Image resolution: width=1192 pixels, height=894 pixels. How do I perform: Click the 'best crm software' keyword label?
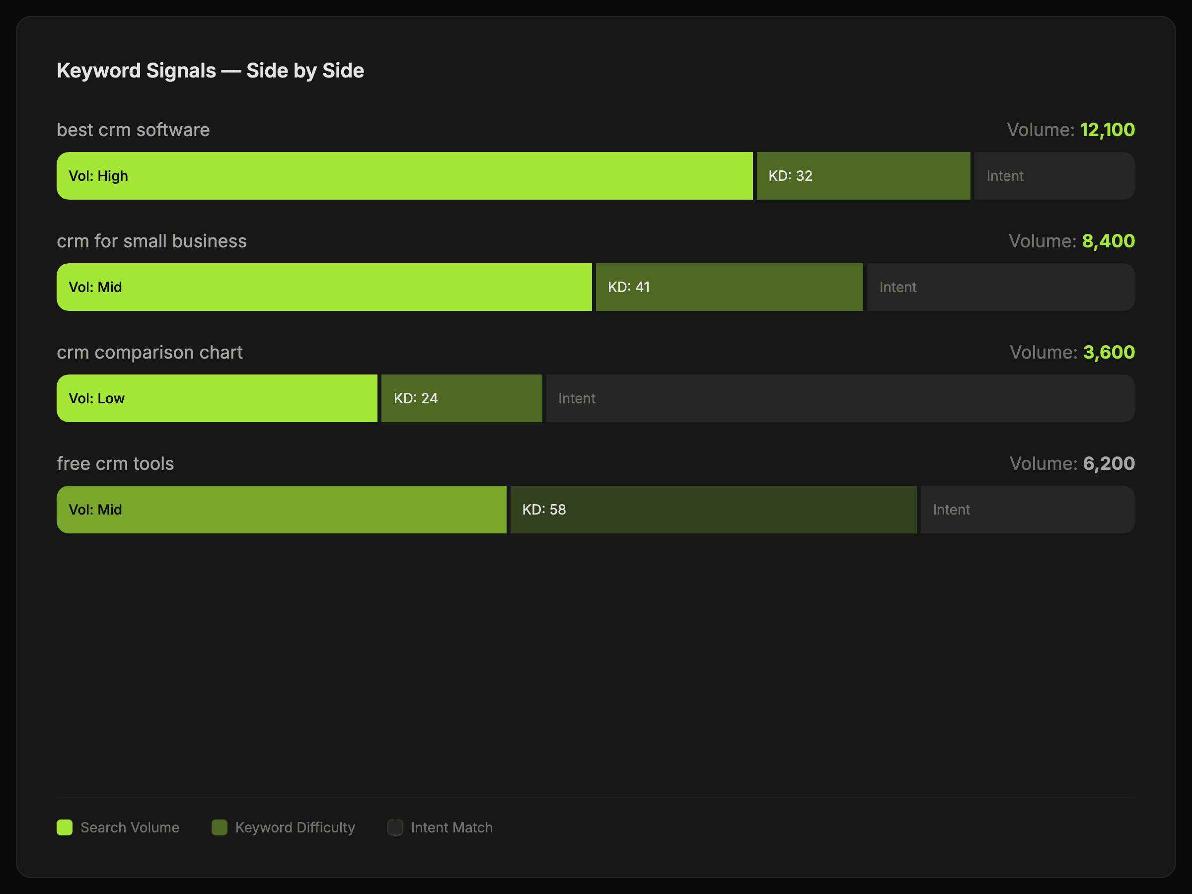tap(133, 130)
